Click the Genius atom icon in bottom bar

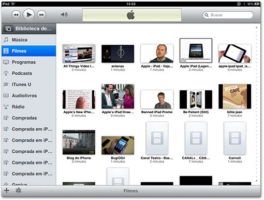[18, 191]
